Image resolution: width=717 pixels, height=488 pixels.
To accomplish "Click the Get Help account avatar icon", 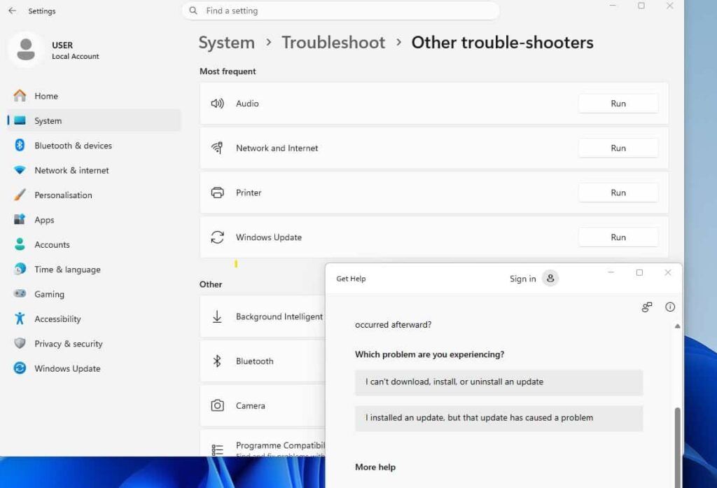I will pos(550,278).
